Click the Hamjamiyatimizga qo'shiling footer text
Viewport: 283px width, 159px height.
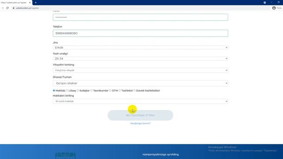click(x=161, y=155)
